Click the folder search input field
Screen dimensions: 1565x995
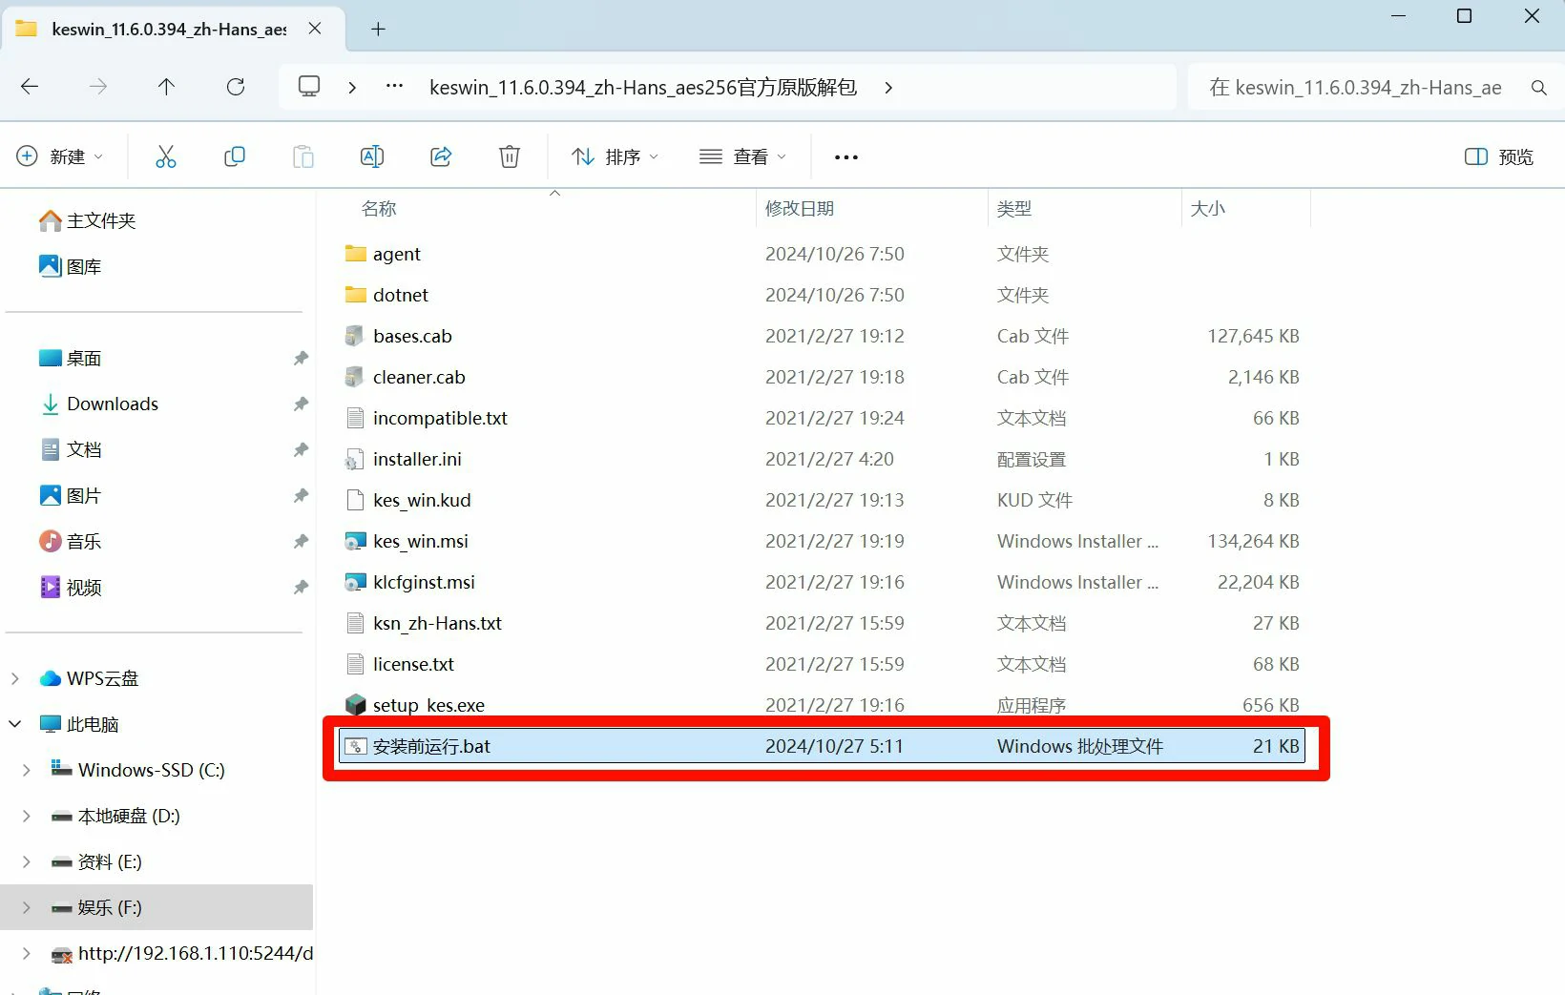click(x=1355, y=88)
